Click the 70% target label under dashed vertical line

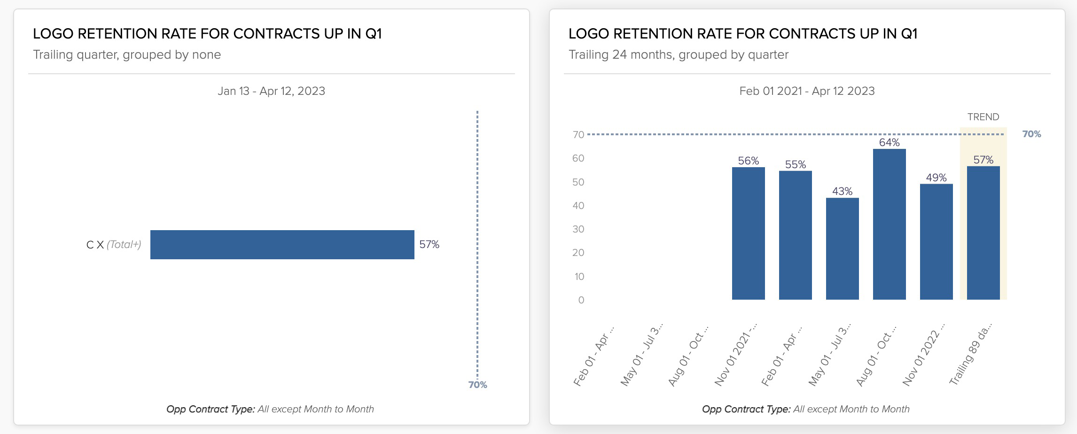pyautogui.click(x=477, y=385)
